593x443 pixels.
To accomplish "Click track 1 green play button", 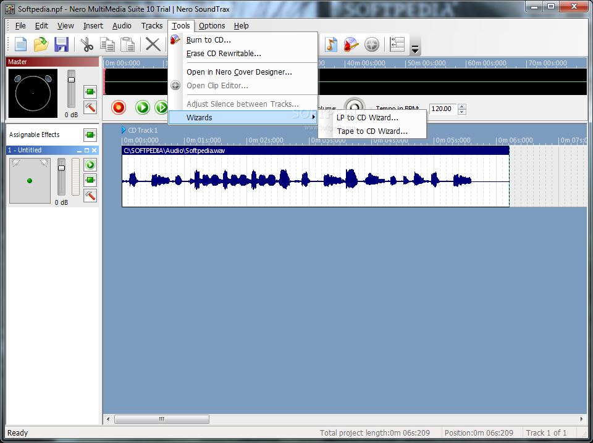I will click(90, 165).
